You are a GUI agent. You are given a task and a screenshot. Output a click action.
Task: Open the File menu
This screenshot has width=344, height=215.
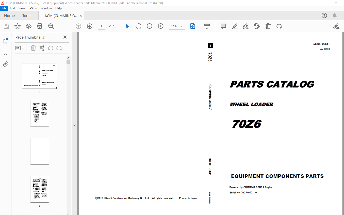pos(4,8)
